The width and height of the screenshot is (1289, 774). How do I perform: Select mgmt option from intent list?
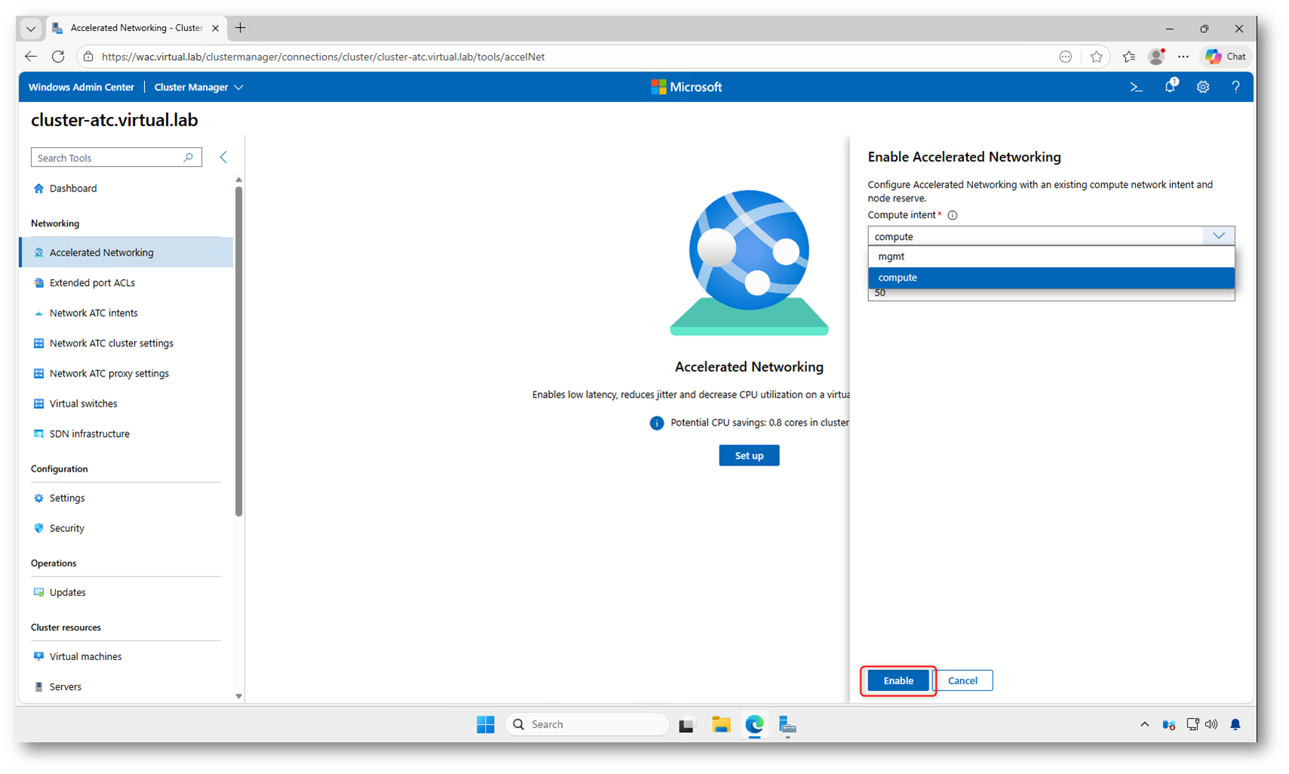click(892, 256)
